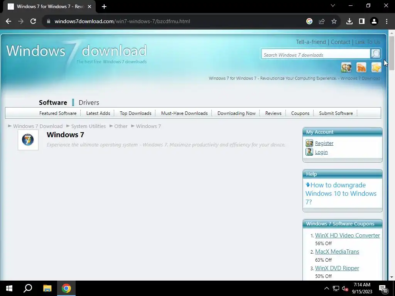Open Downloading Now menu item

coord(236,113)
